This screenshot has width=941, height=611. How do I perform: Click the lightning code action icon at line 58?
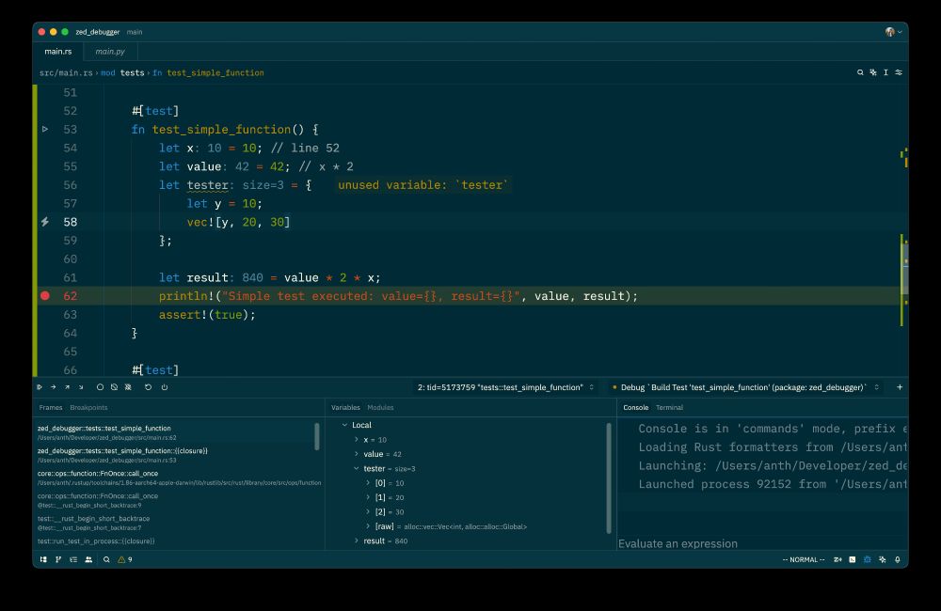(45, 222)
